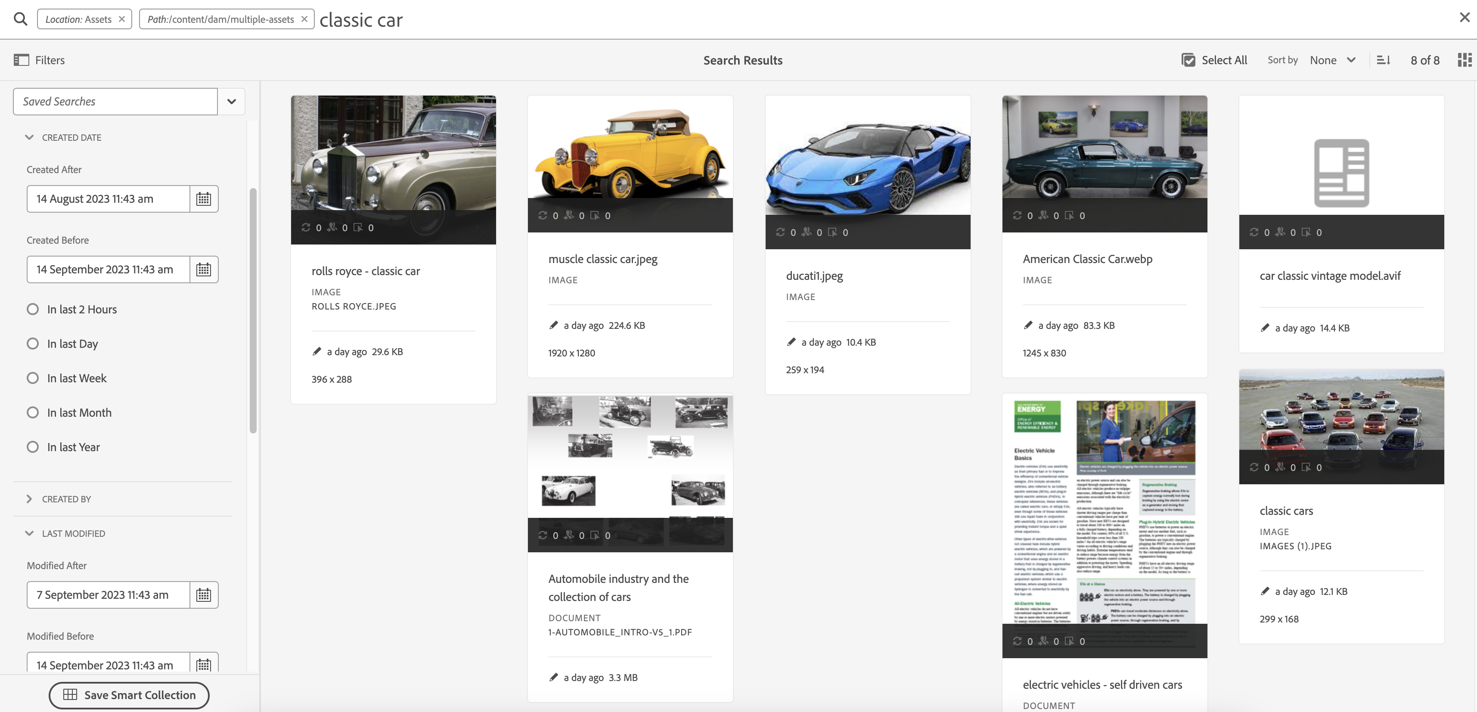The height and width of the screenshot is (712, 1477).
Task: Select the In last Year radio
Action: pos(33,446)
